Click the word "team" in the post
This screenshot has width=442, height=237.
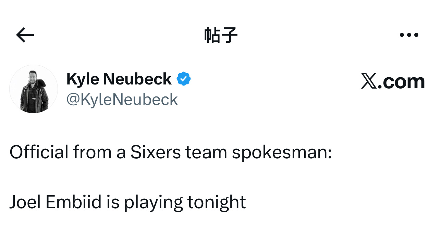(x=206, y=152)
